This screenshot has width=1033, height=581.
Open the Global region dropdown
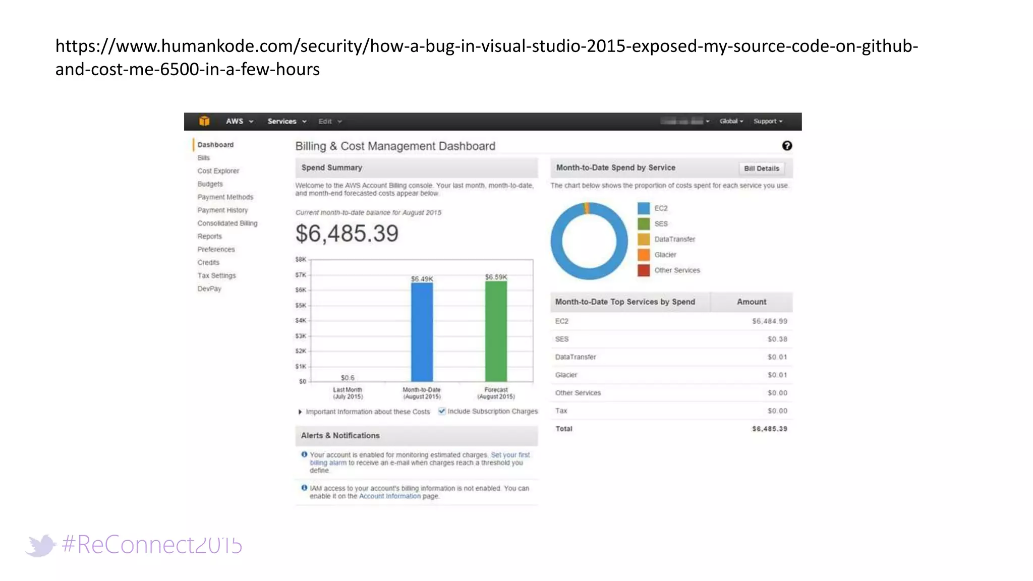tap(731, 121)
